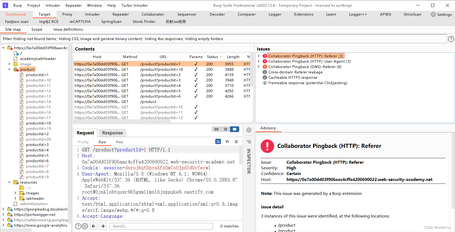Click the filter bar to edit site map filter
The height and width of the screenshot is (232, 455).
click(x=224, y=39)
